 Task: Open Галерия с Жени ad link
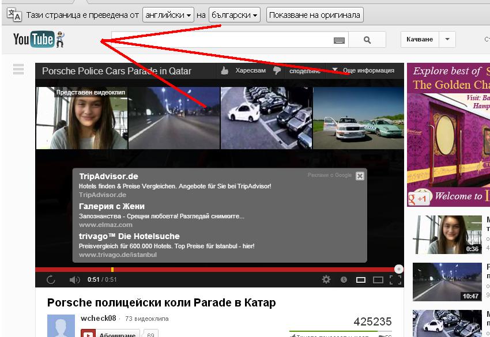tap(112, 206)
